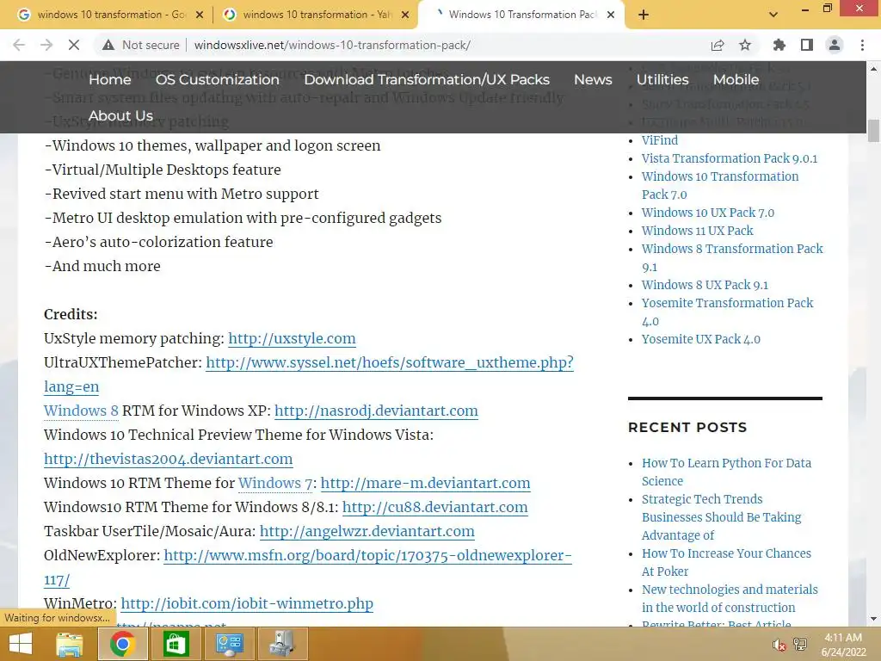Click the forward navigation arrow
Image resolution: width=881 pixels, height=661 pixels.
46,45
